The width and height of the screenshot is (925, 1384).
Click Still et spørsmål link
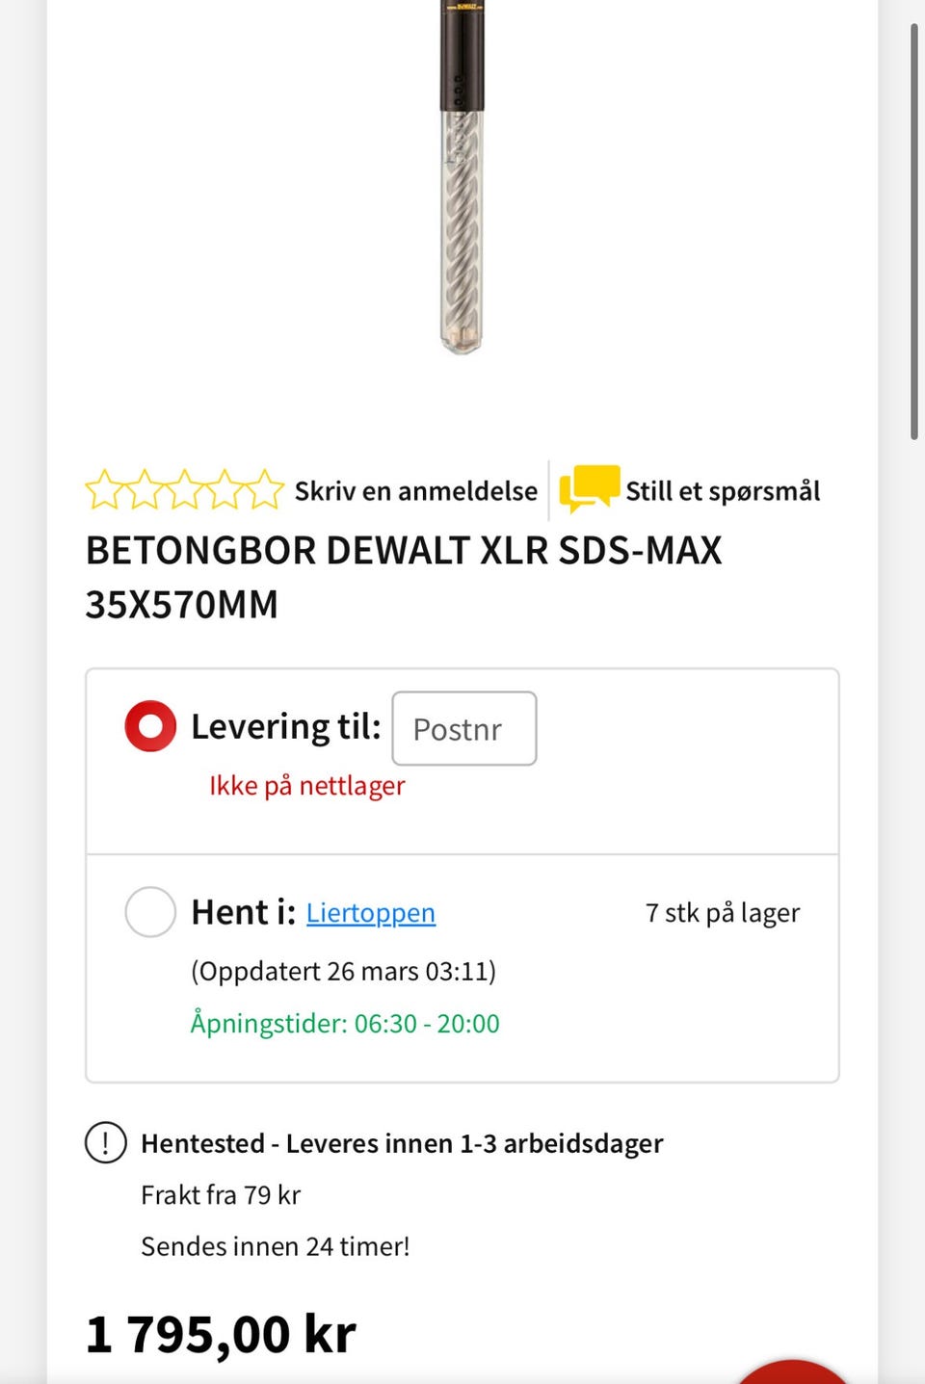click(x=724, y=491)
